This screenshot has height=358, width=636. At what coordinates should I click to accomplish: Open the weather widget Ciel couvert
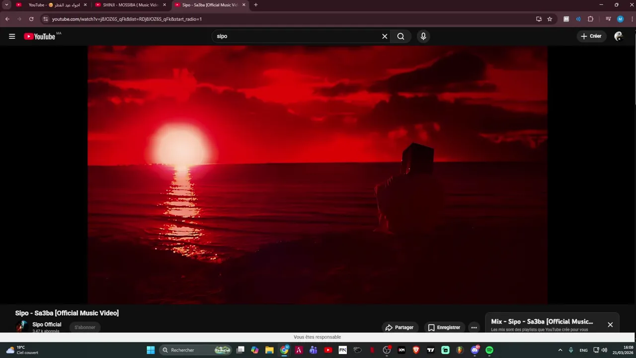(x=22, y=350)
